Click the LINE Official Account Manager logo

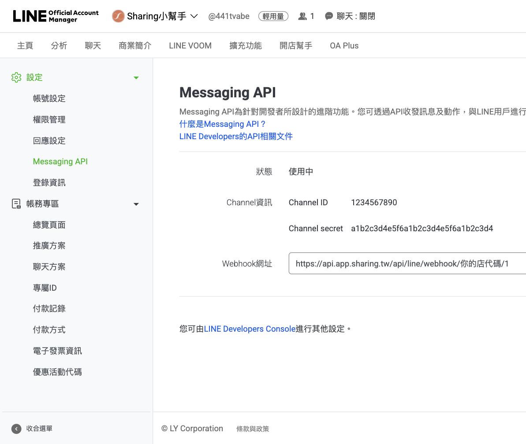tap(56, 16)
